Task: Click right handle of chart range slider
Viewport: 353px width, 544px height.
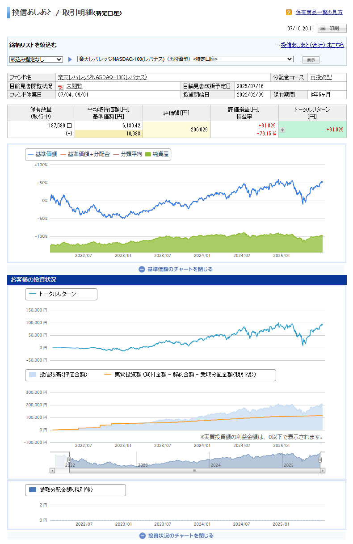Action: pyautogui.click(x=320, y=460)
